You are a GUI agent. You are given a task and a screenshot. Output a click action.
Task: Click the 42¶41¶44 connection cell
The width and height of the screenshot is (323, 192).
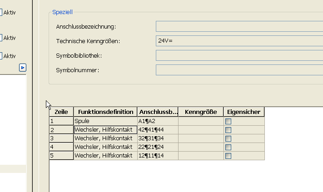(158, 130)
